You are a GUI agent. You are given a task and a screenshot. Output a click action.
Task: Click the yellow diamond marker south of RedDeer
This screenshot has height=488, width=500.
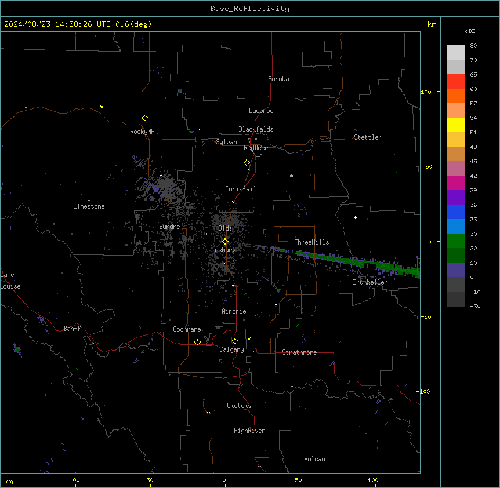[247, 163]
